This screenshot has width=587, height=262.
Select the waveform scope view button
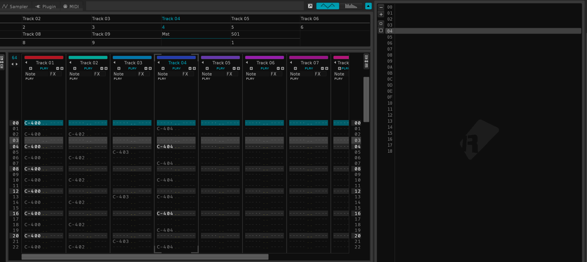(327, 6)
